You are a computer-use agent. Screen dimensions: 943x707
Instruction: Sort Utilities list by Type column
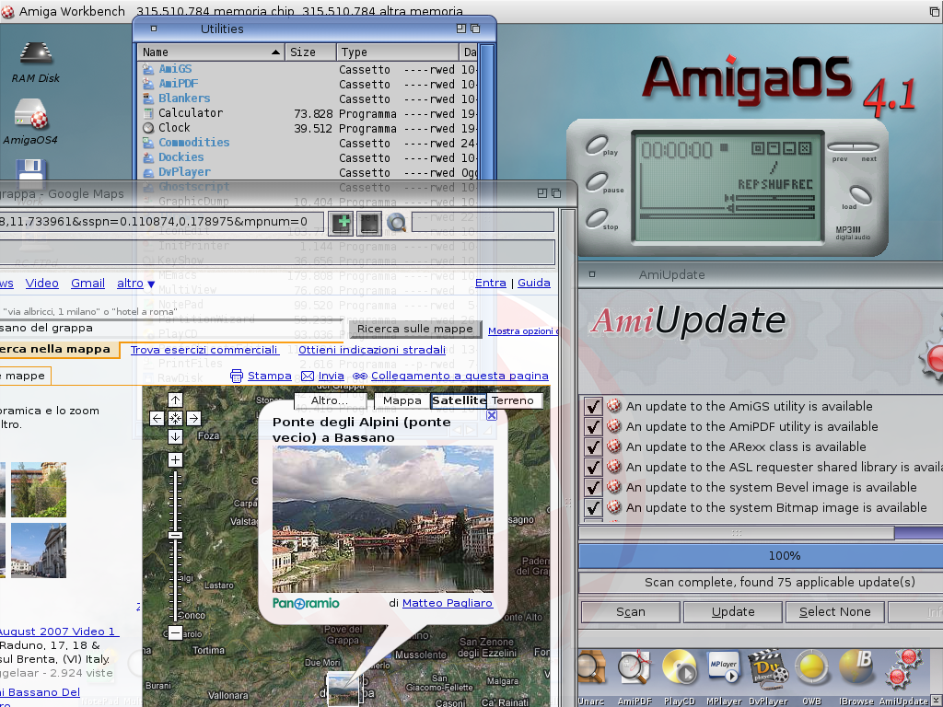coord(397,52)
